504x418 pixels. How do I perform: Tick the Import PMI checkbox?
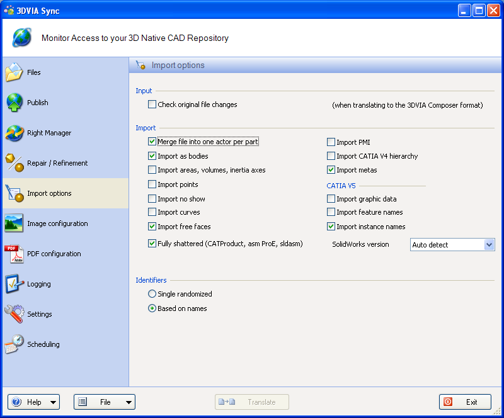pos(331,142)
